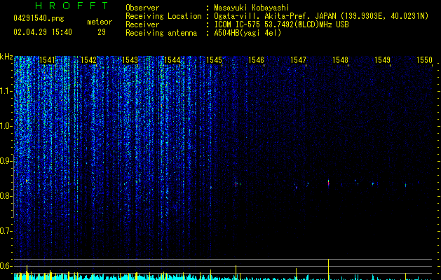Click the 1.0 kHz frequency tick label
The height and width of the screenshot is (280, 441).
pyautogui.click(x=6, y=126)
